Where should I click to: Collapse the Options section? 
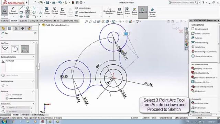pyautogui.click(x=33, y=91)
